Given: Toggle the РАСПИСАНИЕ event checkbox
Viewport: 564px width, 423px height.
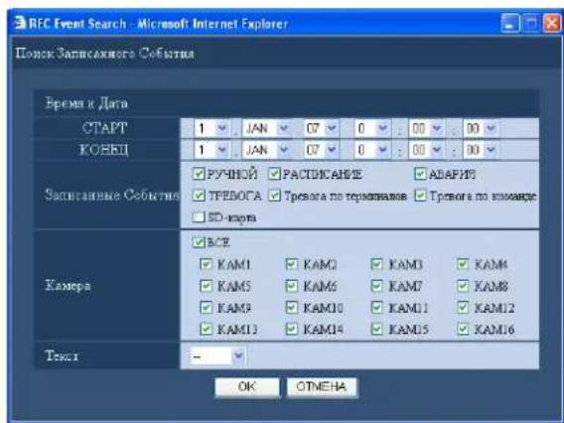Looking at the screenshot, I should (x=274, y=174).
